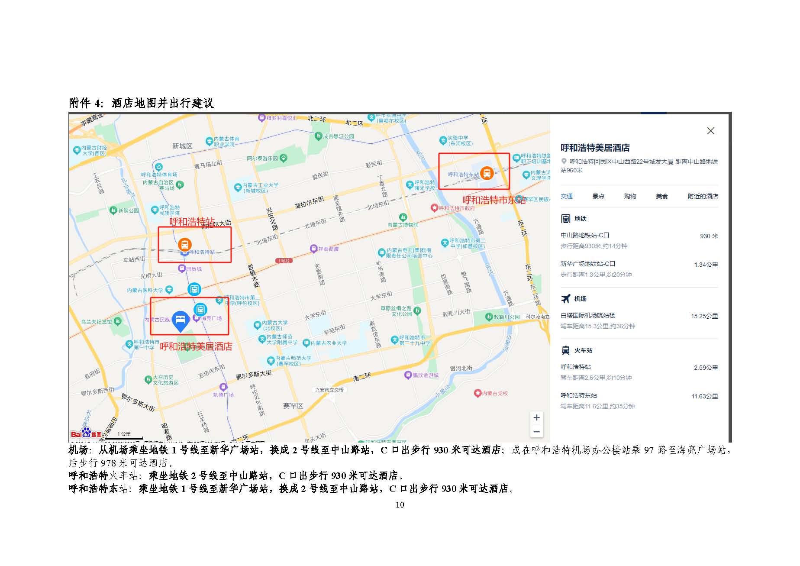This screenshot has height=566, width=800.
Task: Click the 呼和浩特市政府 star marker
Action: click(x=434, y=208)
